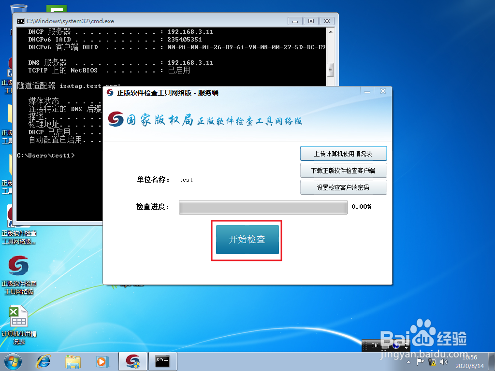The image size is (495, 371).
Task: Click the 国家版权局 banner logo
Action: (x=116, y=120)
